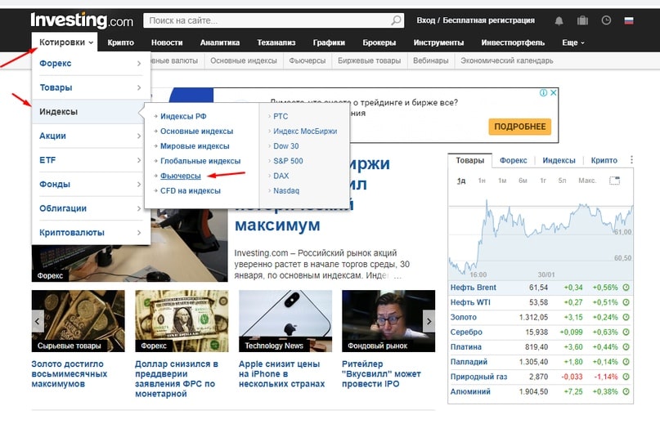Open the Новости menu item
Viewport: 660px width, 424px height.
point(167,42)
